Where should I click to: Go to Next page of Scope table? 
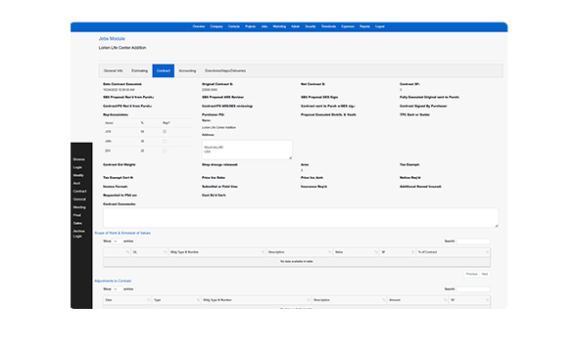coord(485,274)
